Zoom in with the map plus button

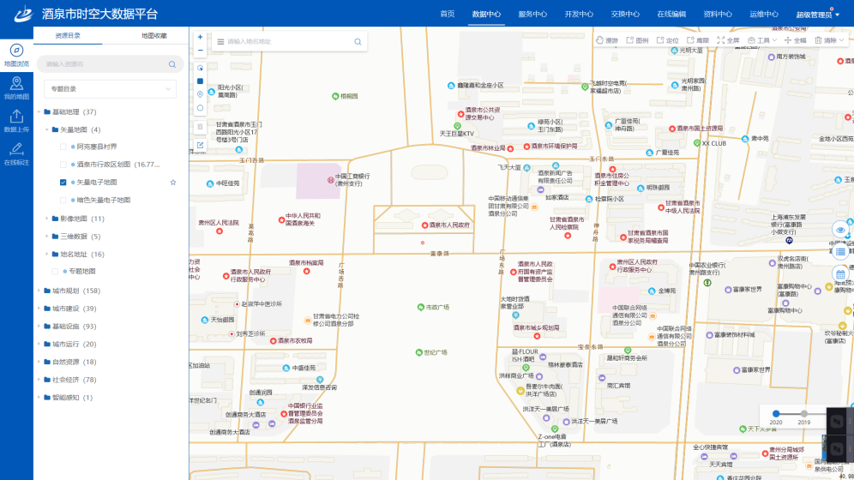tap(200, 38)
